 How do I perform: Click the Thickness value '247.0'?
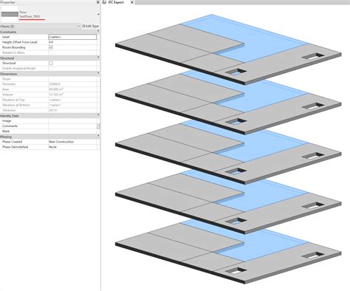[52, 110]
